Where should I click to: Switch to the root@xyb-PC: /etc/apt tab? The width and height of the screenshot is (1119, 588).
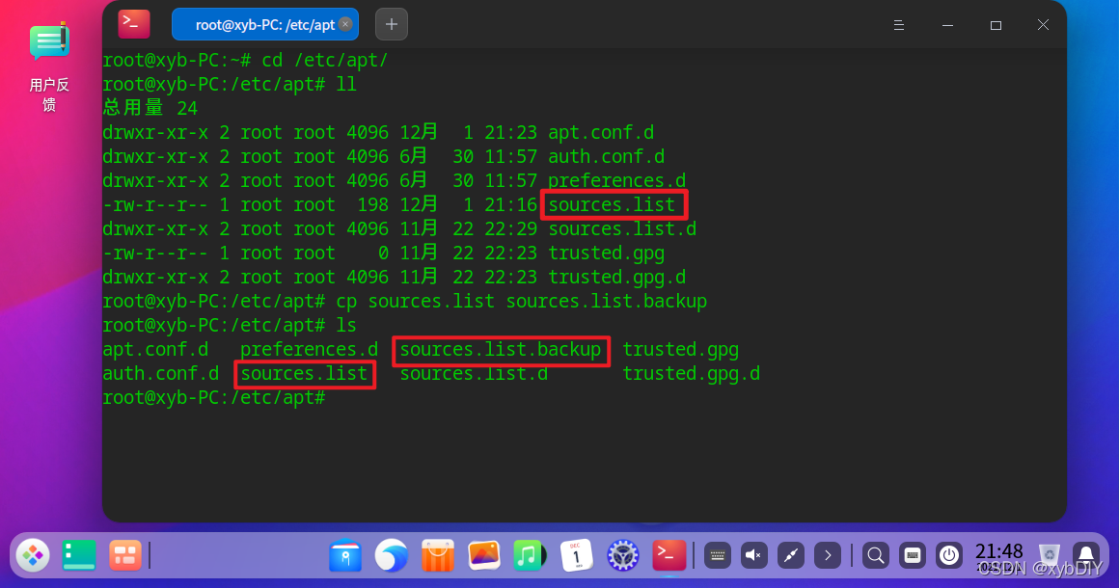264,25
